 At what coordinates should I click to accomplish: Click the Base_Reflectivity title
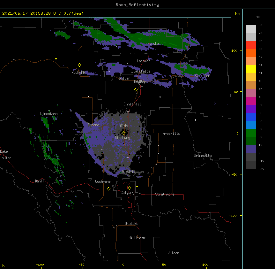[x=137, y=5]
